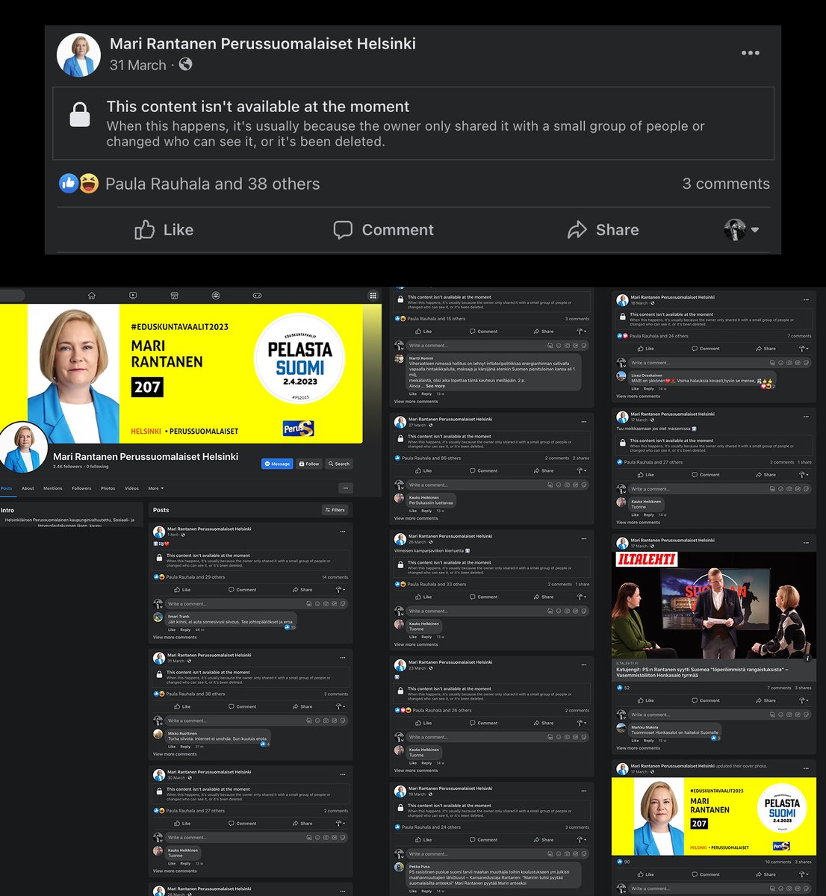Open the three-dot options button beside page tabs
826x896 pixels.
tap(345, 488)
